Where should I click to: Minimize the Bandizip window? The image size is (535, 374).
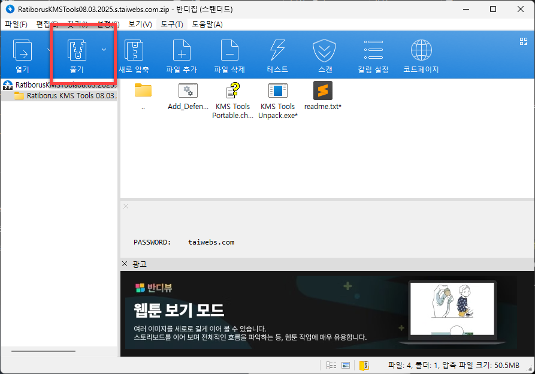point(466,9)
